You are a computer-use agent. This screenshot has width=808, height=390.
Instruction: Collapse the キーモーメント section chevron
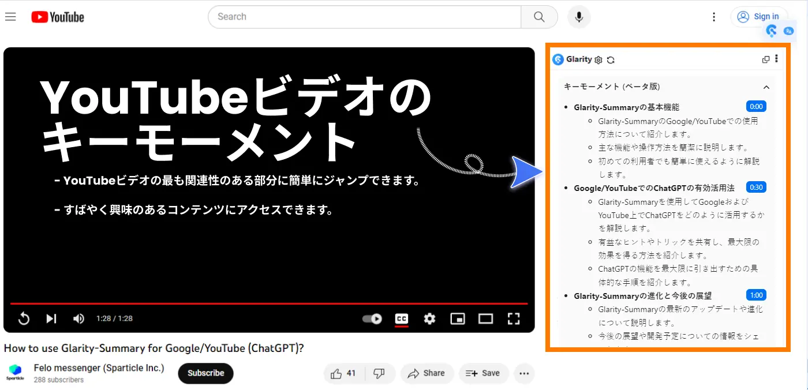click(766, 87)
